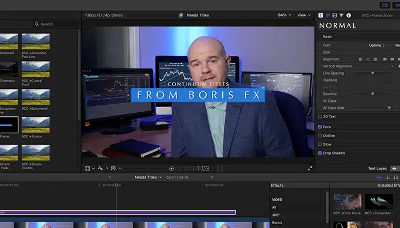Click the enhancement magic wand icon
This screenshot has height=228, width=400.
pyautogui.click(x=100, y=168)
